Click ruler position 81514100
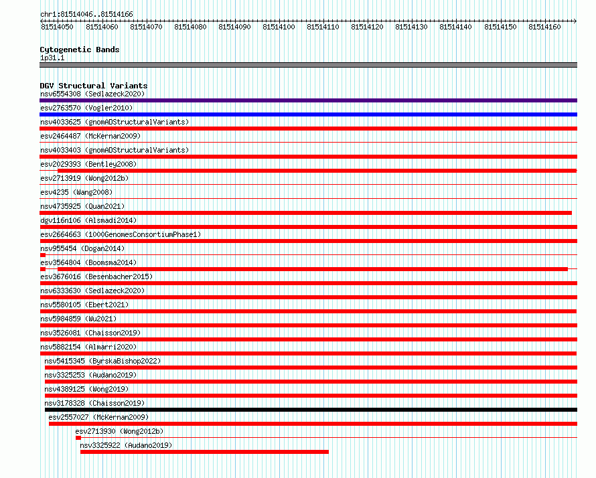 click(279, 27)
